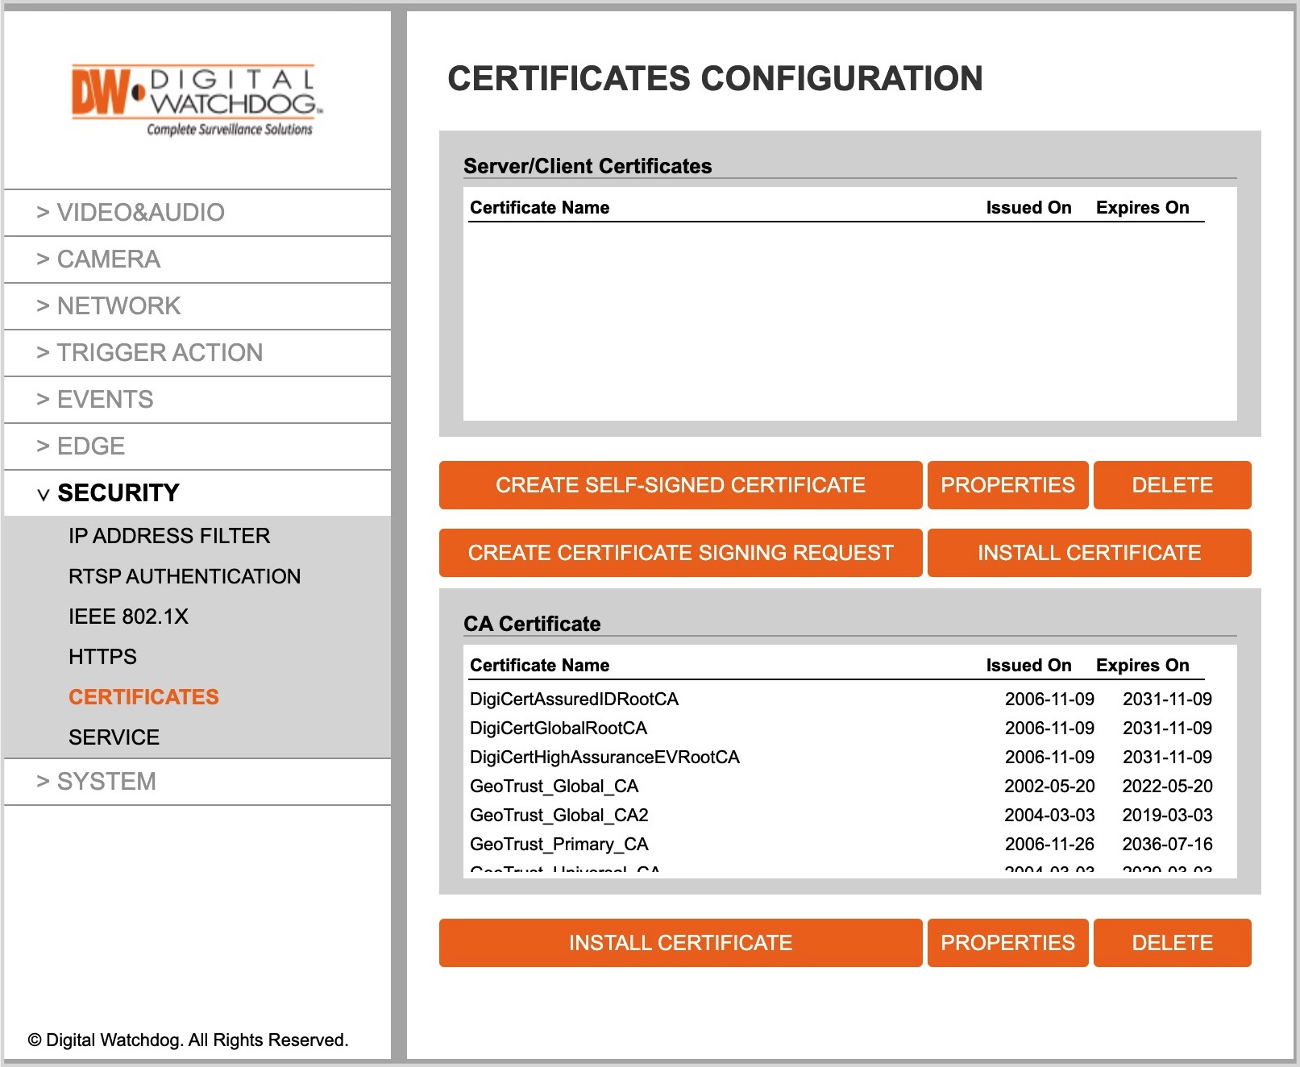Delete the selected server/client certificate
The height and width of the screenshot is (1067, 1300).
[x=1172, y=485]
